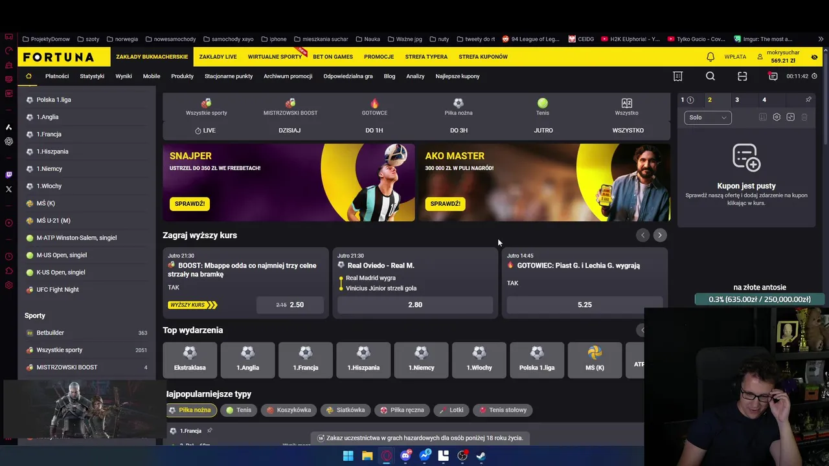Open the notifications bell

710,57
